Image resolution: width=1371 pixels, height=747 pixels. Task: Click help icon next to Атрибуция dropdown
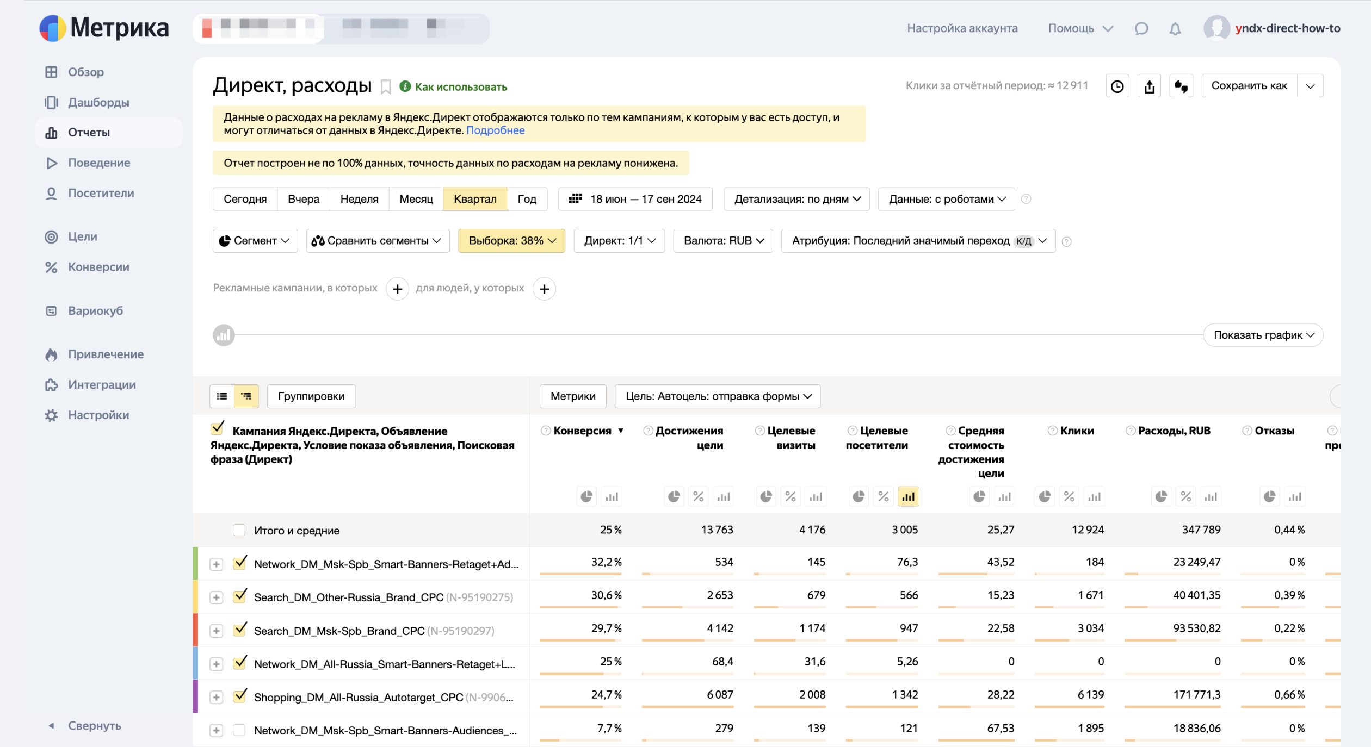click(x=1066, y=241)
